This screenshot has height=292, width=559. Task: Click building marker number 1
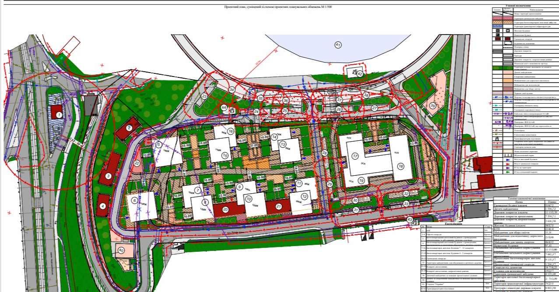click(x=59, y=115)
